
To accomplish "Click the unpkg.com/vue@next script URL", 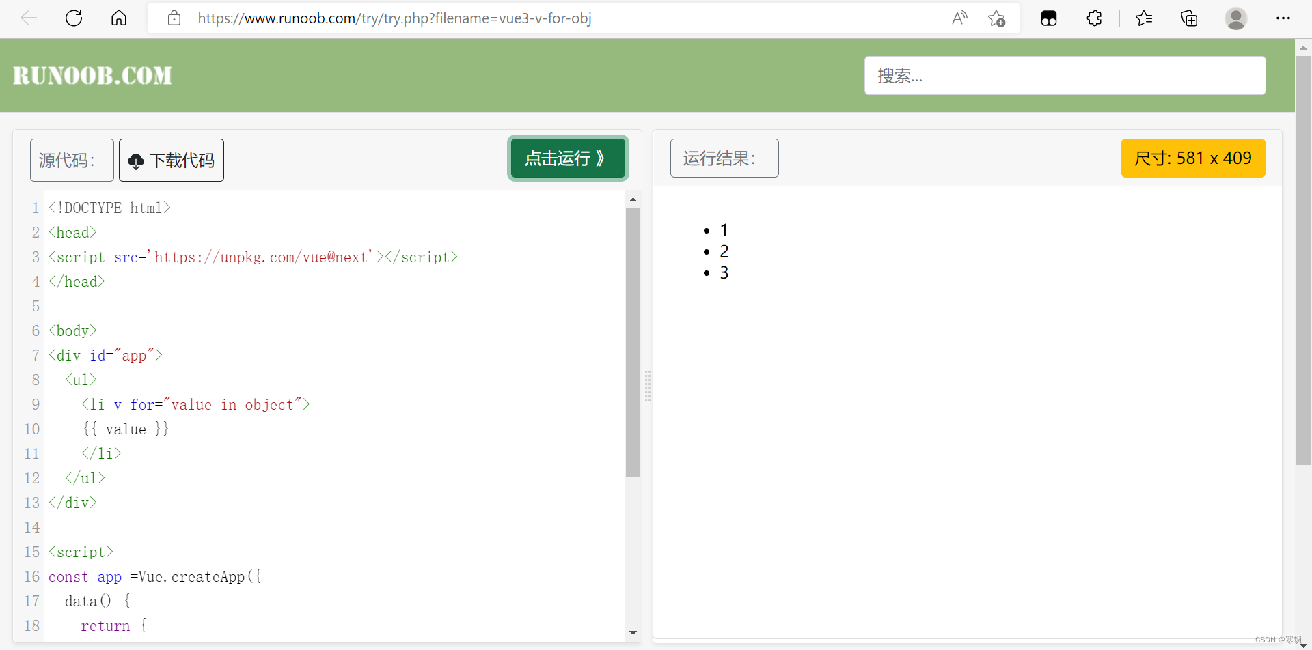I will tap(261, 257).
